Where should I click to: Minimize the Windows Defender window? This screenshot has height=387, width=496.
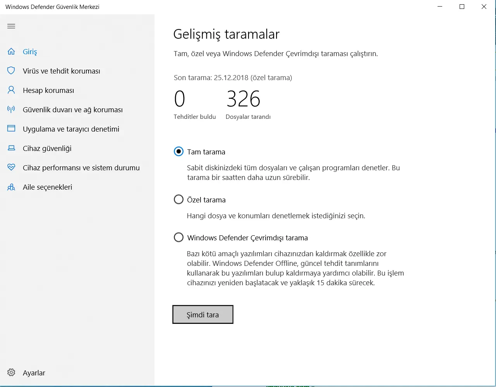coord(439,7)
